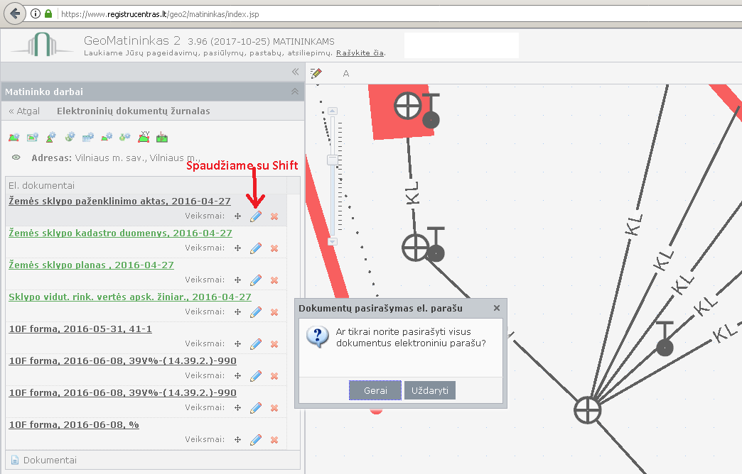
Task: Collapse the left side panel with double chevron
Action: point(295,72)
